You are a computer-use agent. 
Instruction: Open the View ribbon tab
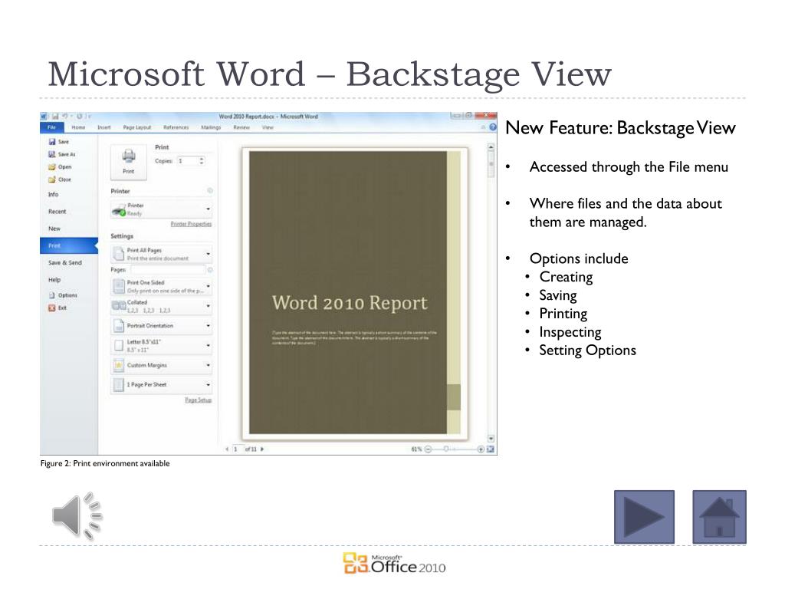coord(268,127)
